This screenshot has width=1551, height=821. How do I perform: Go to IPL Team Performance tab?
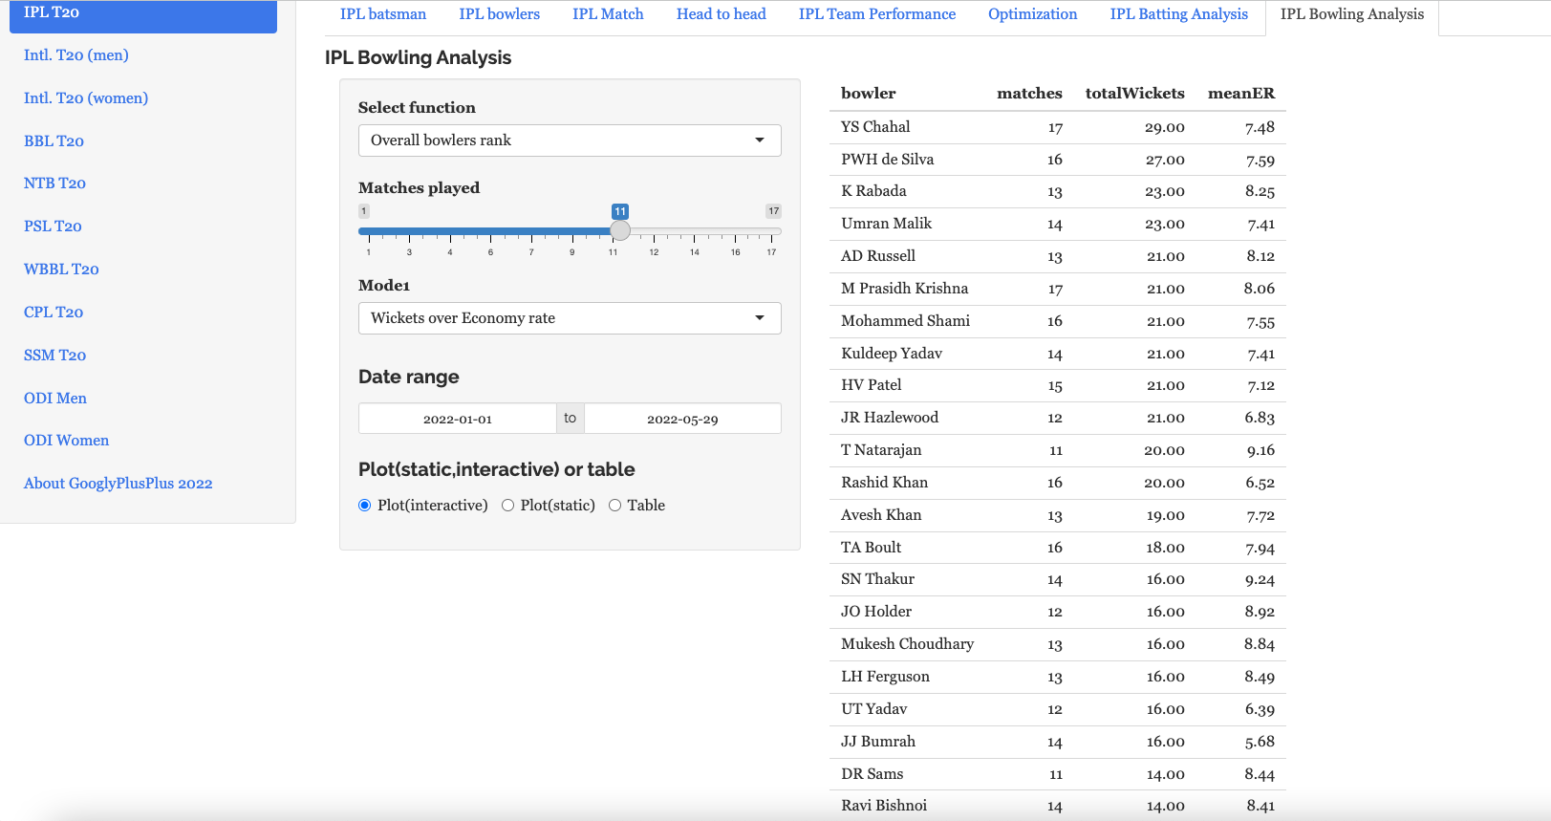pos(876,14)
